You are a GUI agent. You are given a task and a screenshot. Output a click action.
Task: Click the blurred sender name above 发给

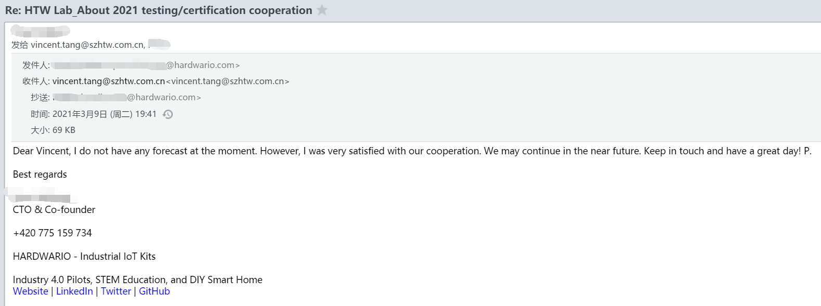(x=40, y=31)
